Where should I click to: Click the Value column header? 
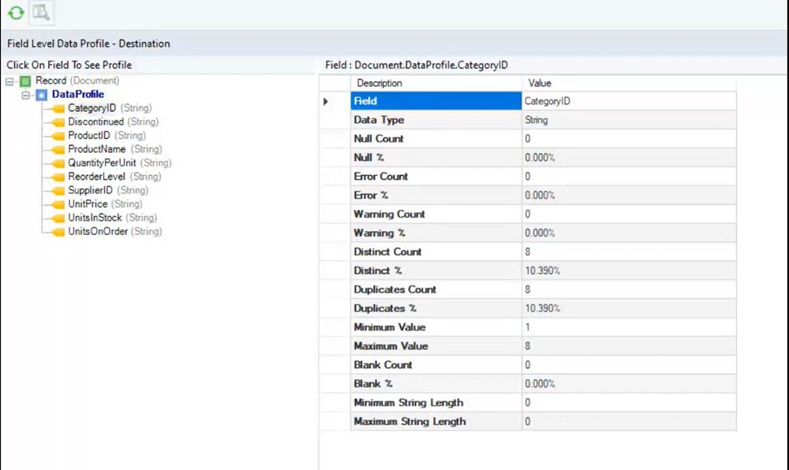pos(540,83)
